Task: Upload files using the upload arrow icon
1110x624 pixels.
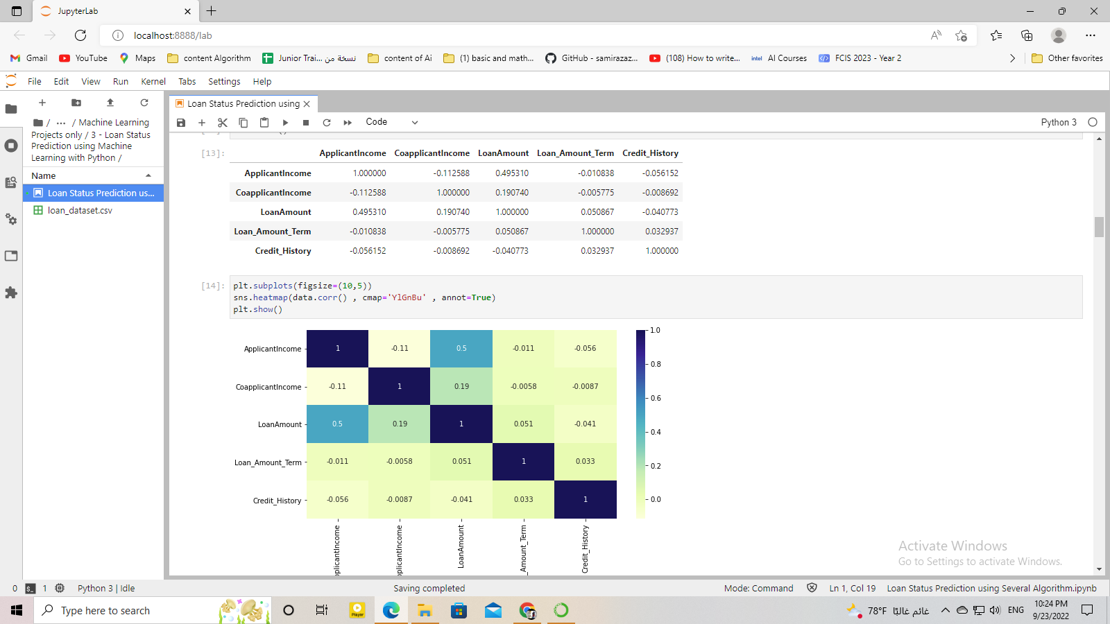Action: coord(110,103)
